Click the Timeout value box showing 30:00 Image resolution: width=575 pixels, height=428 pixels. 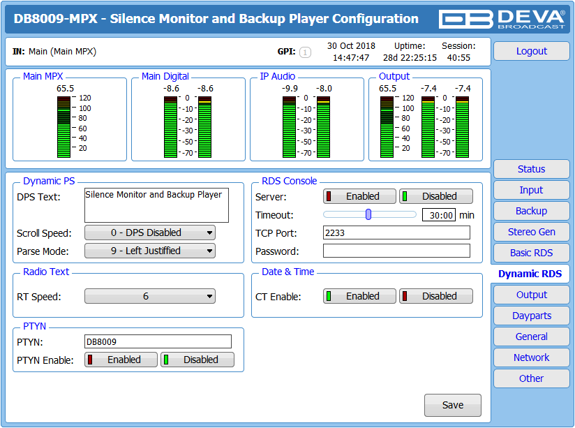(439, 215)
